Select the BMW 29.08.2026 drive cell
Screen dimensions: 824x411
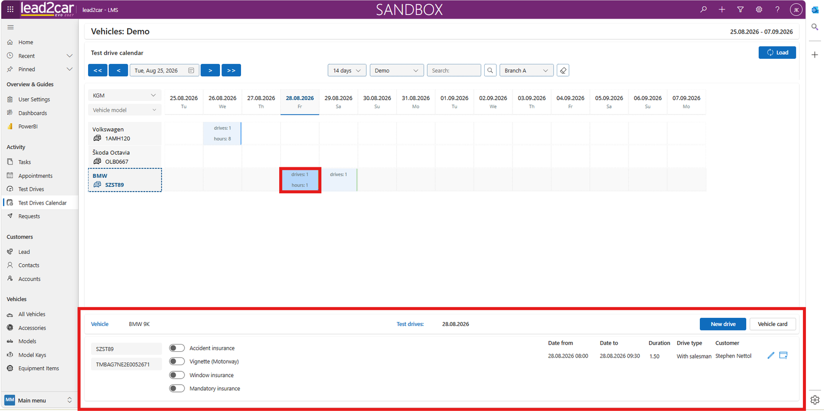pyautogui.click(x=338, y=180)
